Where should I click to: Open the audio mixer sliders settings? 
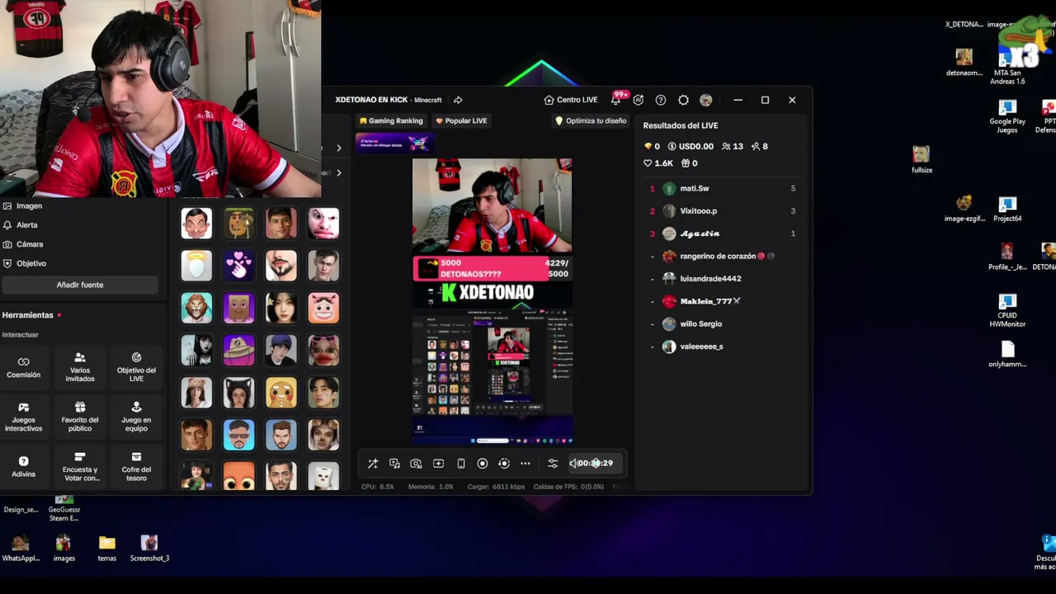[553, 464]
